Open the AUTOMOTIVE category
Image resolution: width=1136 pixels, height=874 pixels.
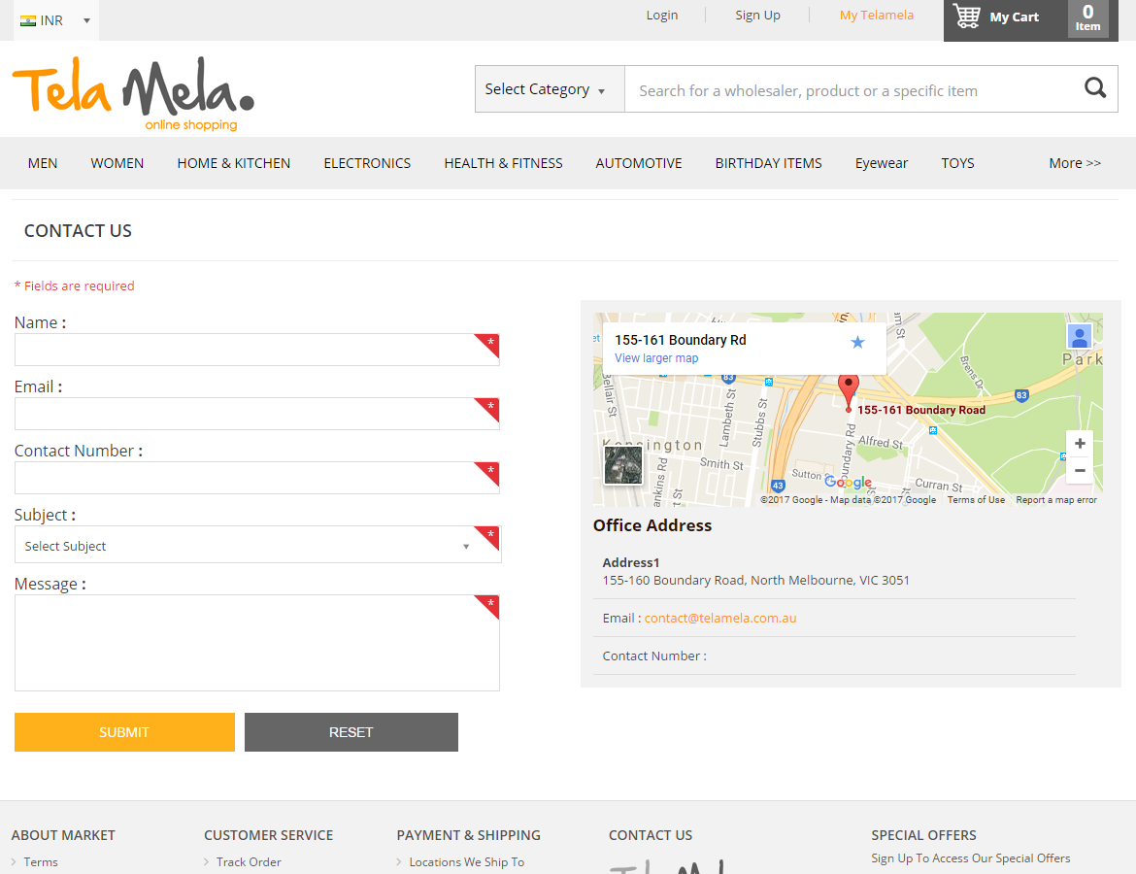(639, 163)
